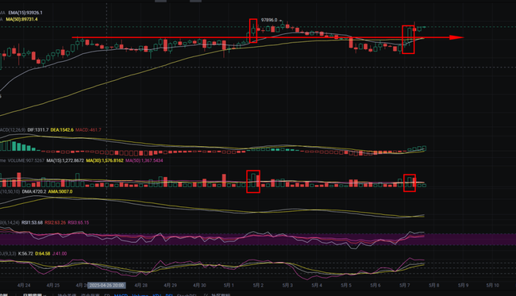Screen dimensions: 516x296
Task: Click the EMA(15) indicator label
Action: pyautogui.click(x=25, y=13)
